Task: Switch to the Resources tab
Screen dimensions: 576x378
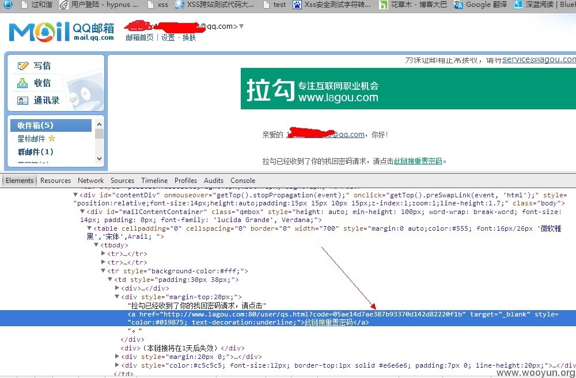Action: pyautogui.click(x=55, y=181)
